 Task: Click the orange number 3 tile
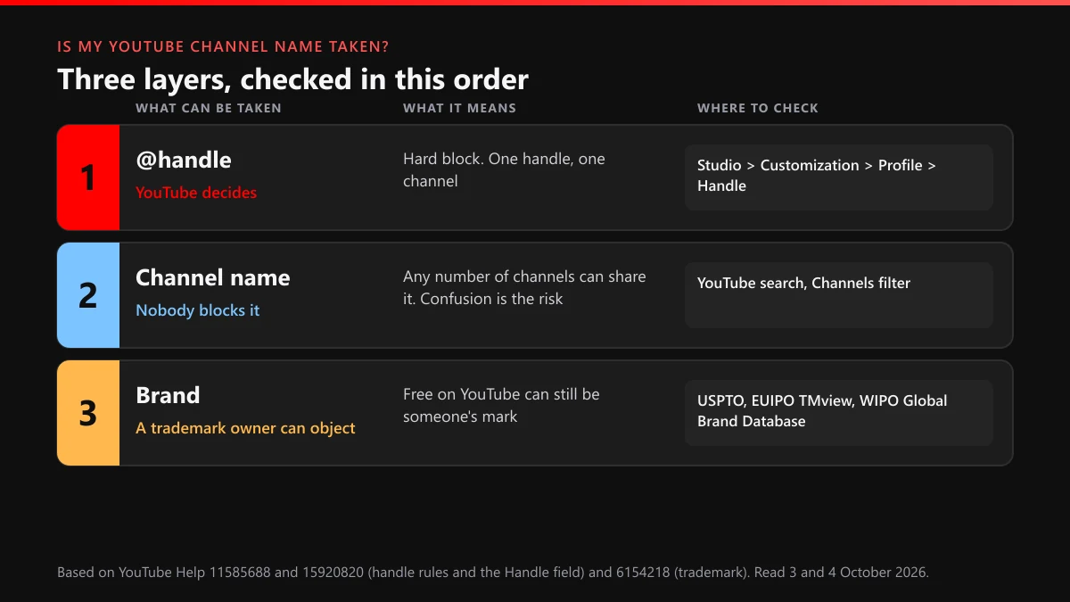[x=88, y=413]
